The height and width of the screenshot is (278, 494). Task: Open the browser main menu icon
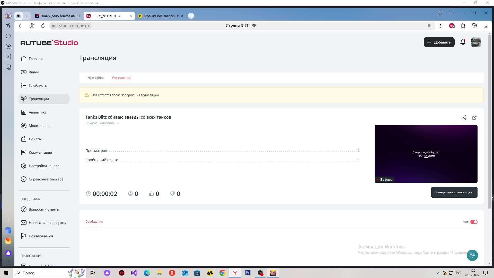(452, 13)
